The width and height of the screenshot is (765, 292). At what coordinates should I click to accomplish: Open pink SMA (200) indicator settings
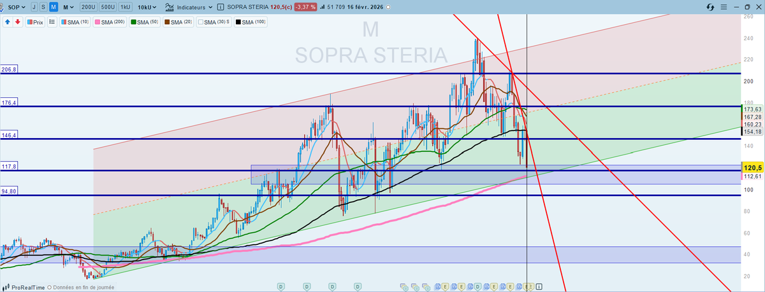pos(110,22)
